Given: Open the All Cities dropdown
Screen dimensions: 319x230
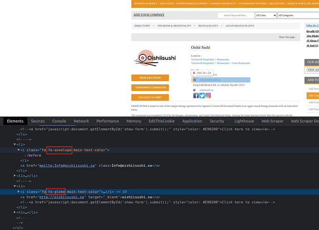Looking at the screenshot, I should coord(265,15).
